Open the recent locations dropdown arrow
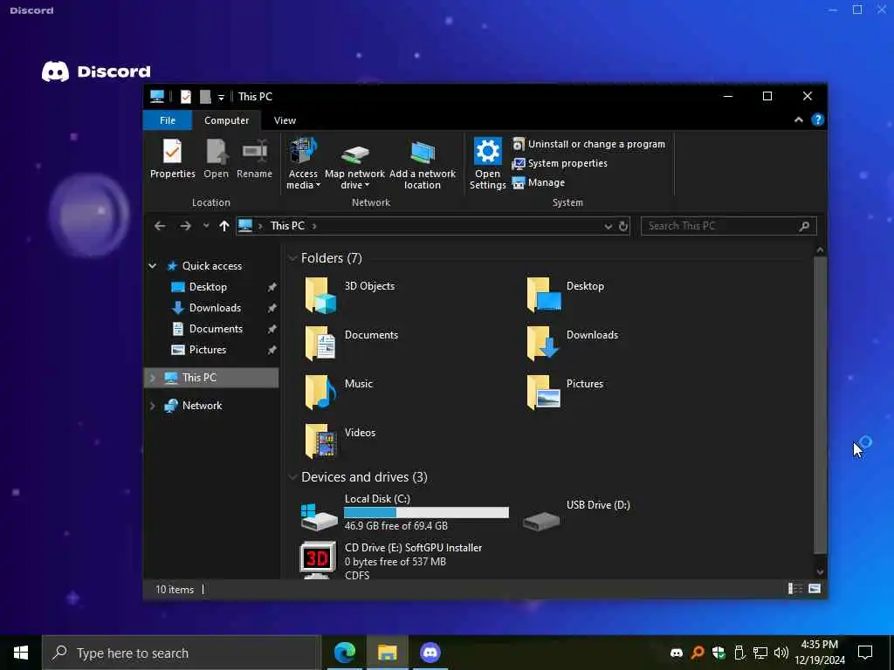The height and width of the screenshot is (670, 894). pyautogui.click(x=206, y=226)
